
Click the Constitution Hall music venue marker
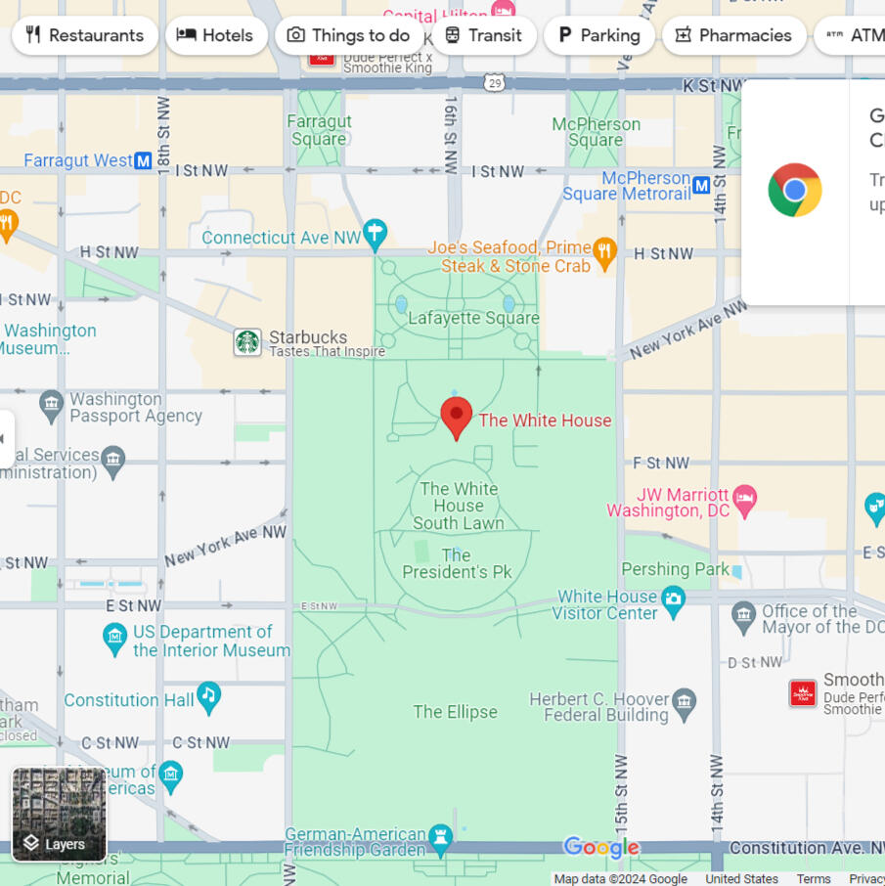pos(207,696)
